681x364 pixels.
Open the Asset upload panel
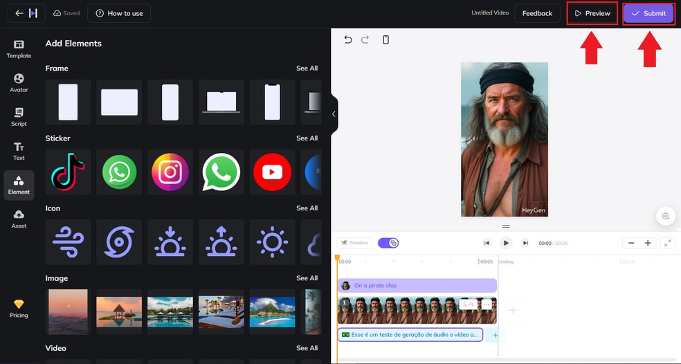(19, 219)
